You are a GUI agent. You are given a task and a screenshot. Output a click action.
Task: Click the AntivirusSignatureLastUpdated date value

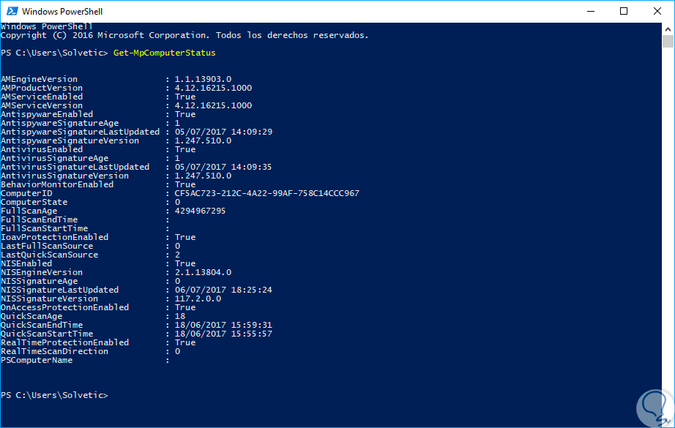[x=223, y=167]
